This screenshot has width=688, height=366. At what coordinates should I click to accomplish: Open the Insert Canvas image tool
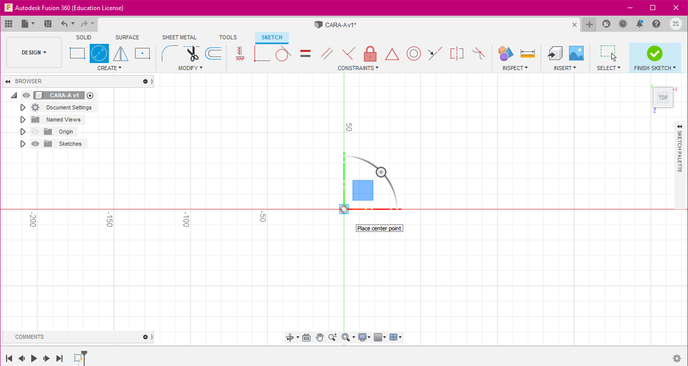(576, 53)
